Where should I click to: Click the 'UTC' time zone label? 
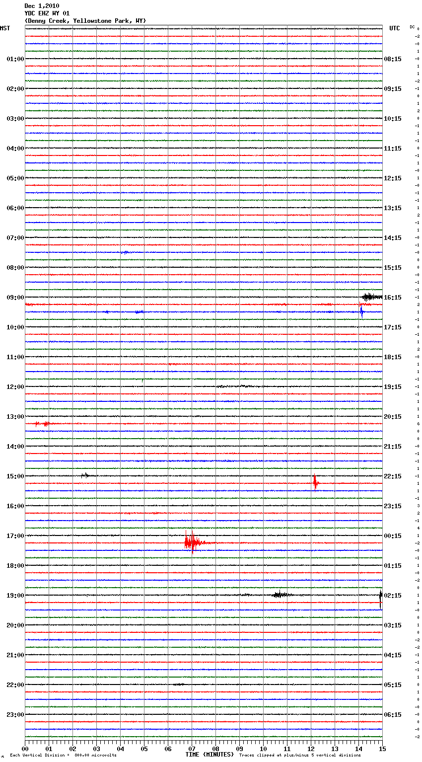pos(395,28)
